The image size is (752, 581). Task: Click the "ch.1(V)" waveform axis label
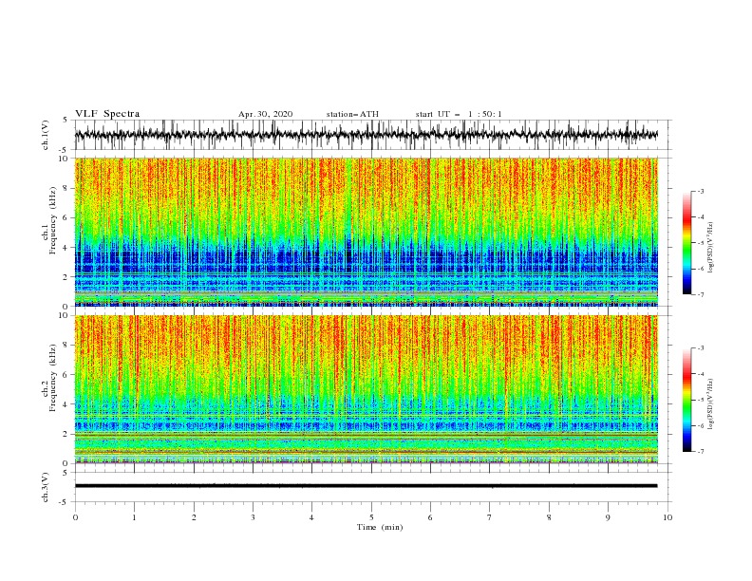[x=46, y=135]
